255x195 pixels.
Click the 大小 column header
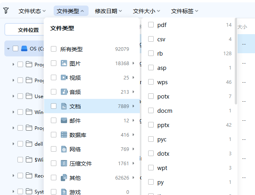tap(242, 27)
